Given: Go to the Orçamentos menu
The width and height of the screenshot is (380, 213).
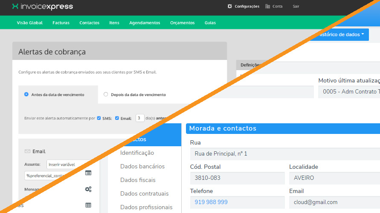Looking at the screenshot, I should [182, 23].
